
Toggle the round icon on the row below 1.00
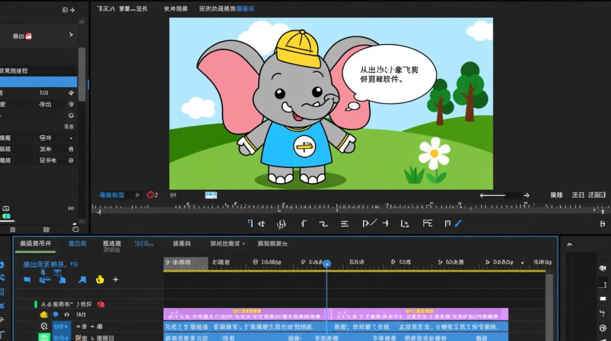(x=71, y=104)
